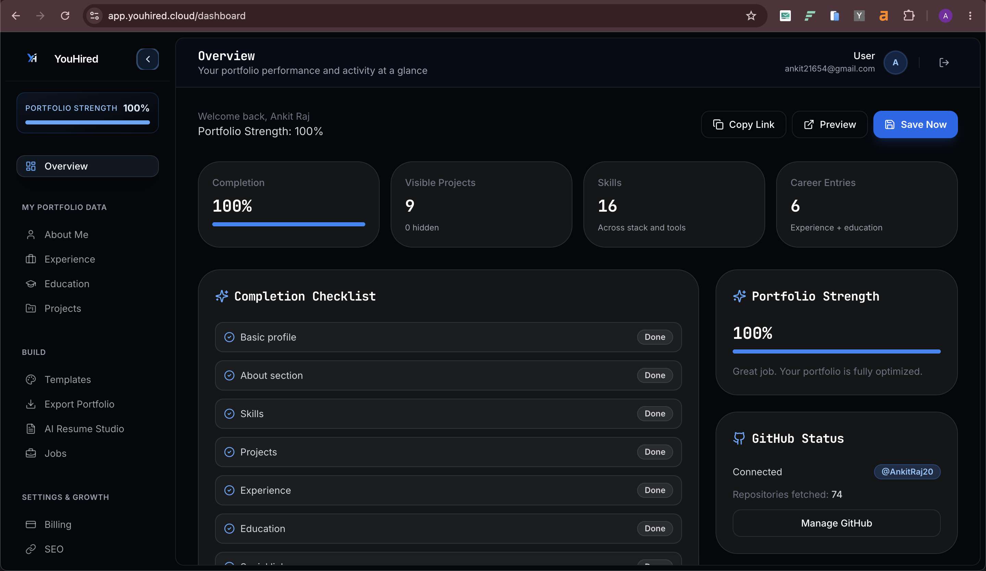Viewport: 986px width, 571px height.
Task: Click the logout icon in the header
Action: 944,63
